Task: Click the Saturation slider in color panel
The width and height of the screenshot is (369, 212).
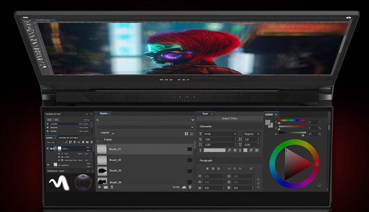Action: click(293, 126)
